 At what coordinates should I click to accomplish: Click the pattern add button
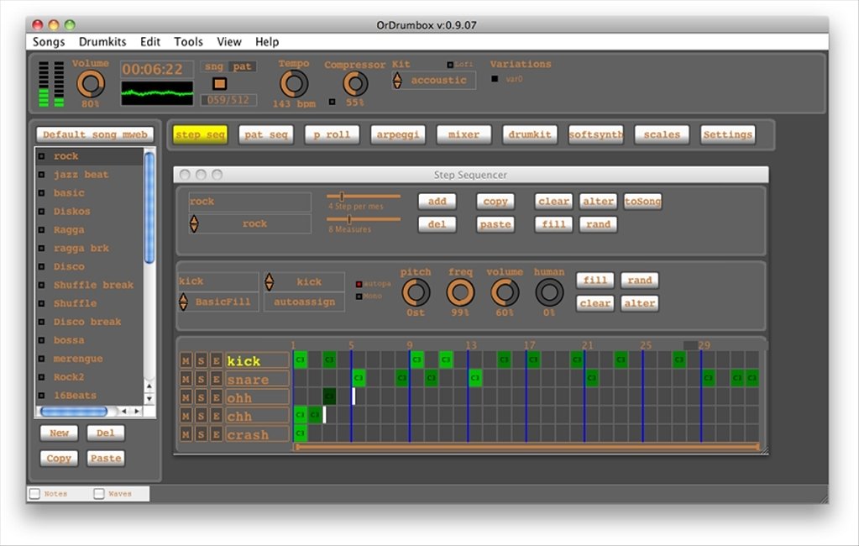pos(437,202)
